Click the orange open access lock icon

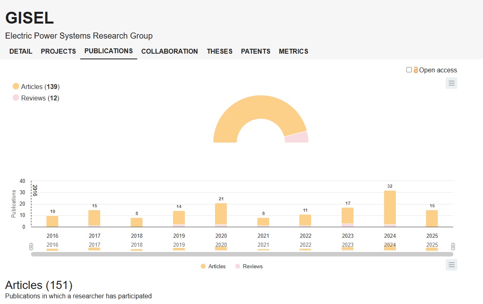415,70
